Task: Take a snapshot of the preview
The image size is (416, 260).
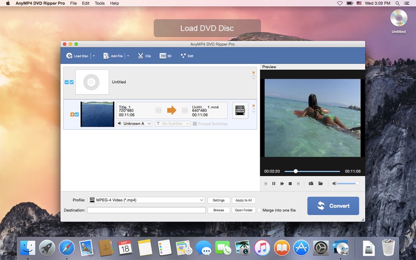Action: [x=311, y=183]
